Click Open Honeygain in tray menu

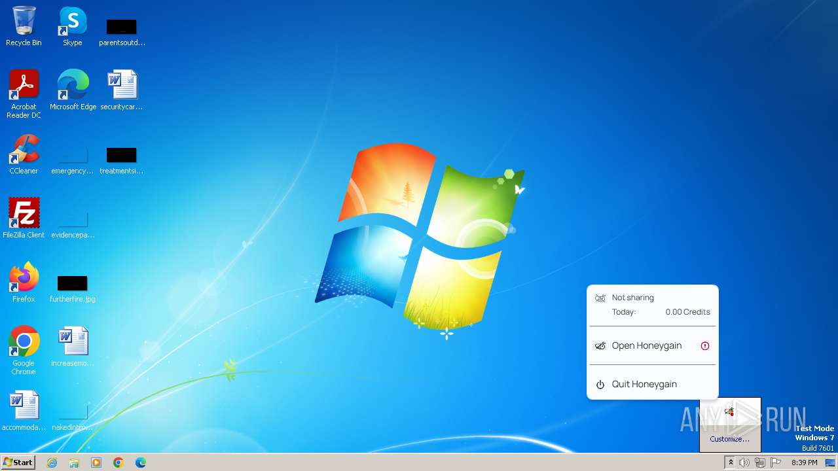click(653, 345)
